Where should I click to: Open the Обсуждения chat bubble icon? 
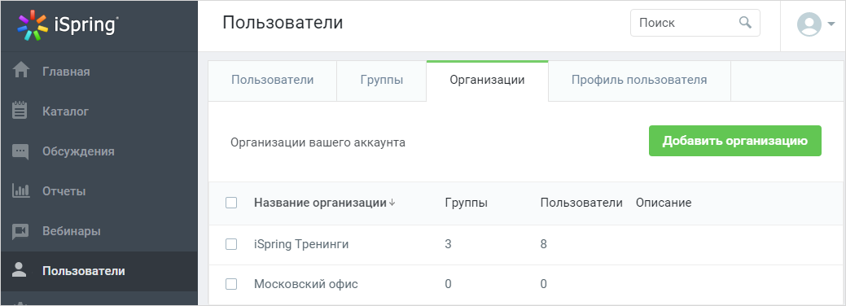[x=20, y=151]
